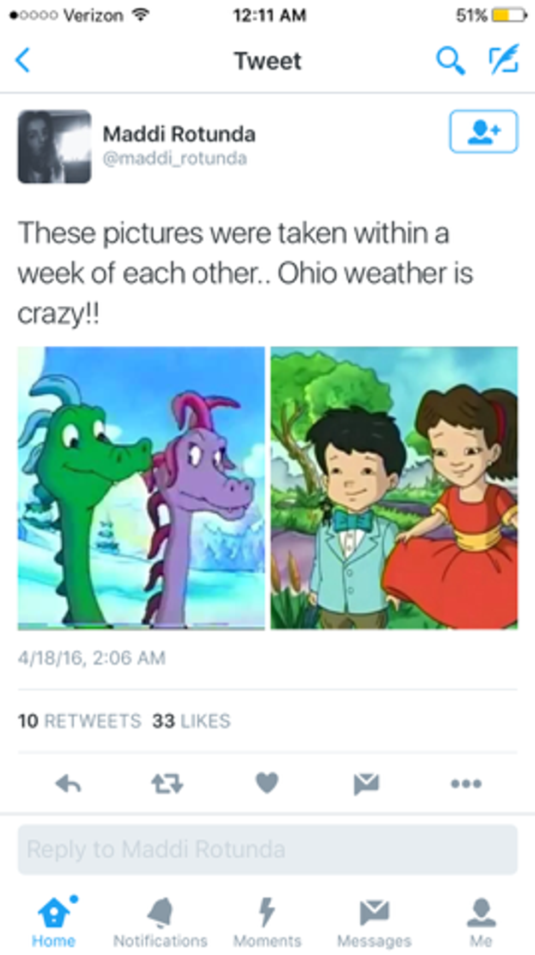The image size is (535, 955).
Task: Compose a new tweet with quill icon
Action: (x=503, y=60)
